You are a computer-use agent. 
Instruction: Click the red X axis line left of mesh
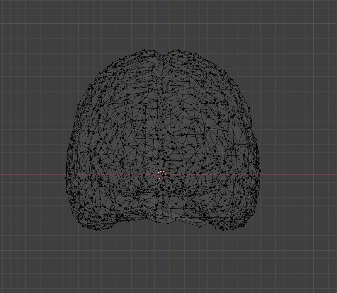coord(33,175)
